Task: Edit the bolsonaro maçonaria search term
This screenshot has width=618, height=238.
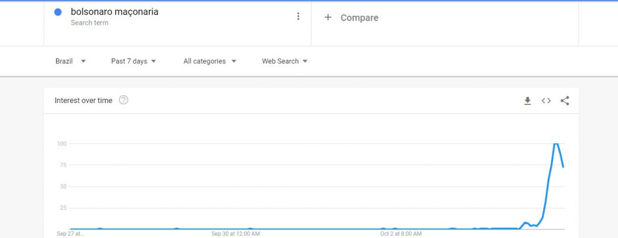Action: [115, 12]
